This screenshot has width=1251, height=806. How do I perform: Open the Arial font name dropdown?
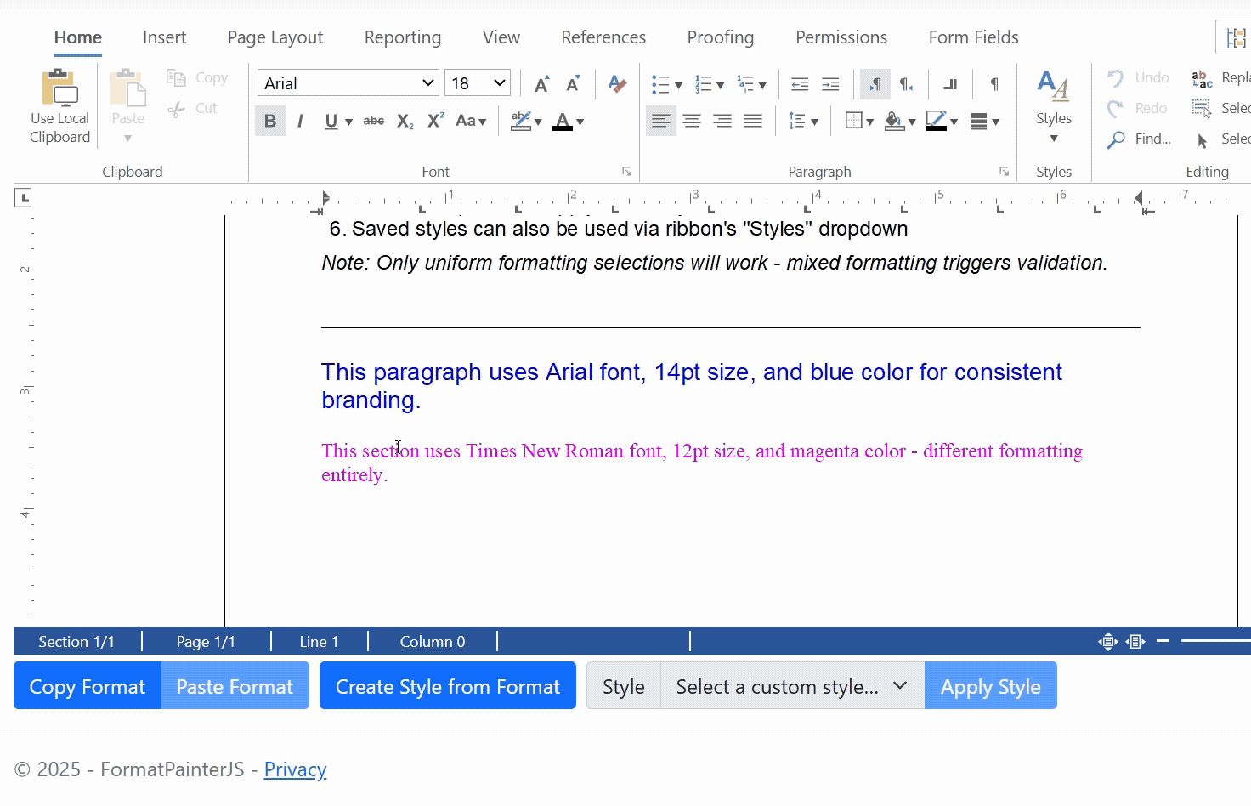pyautogui.click(x=427, y=83)
